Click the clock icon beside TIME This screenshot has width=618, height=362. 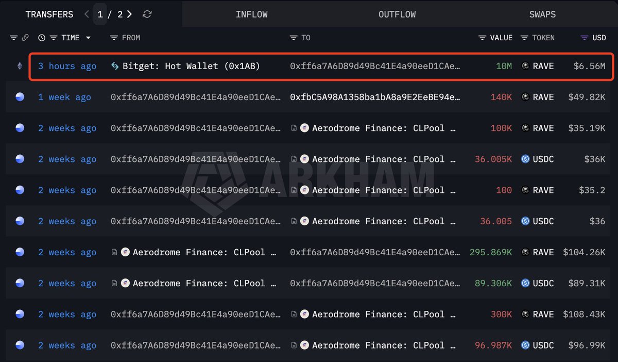click(x=42, y=38)
